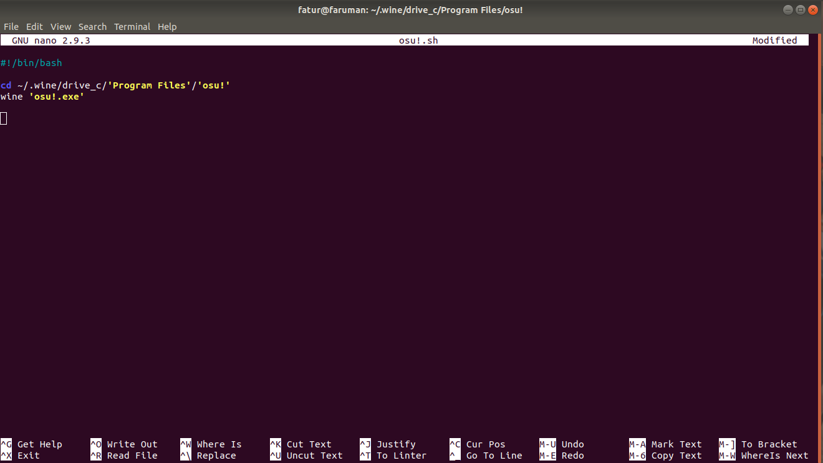Click the ^J Justify shortcut

(388, 444)
